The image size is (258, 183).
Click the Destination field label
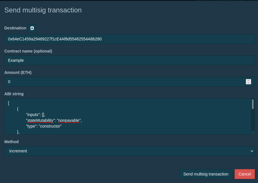tap(15, 28)
